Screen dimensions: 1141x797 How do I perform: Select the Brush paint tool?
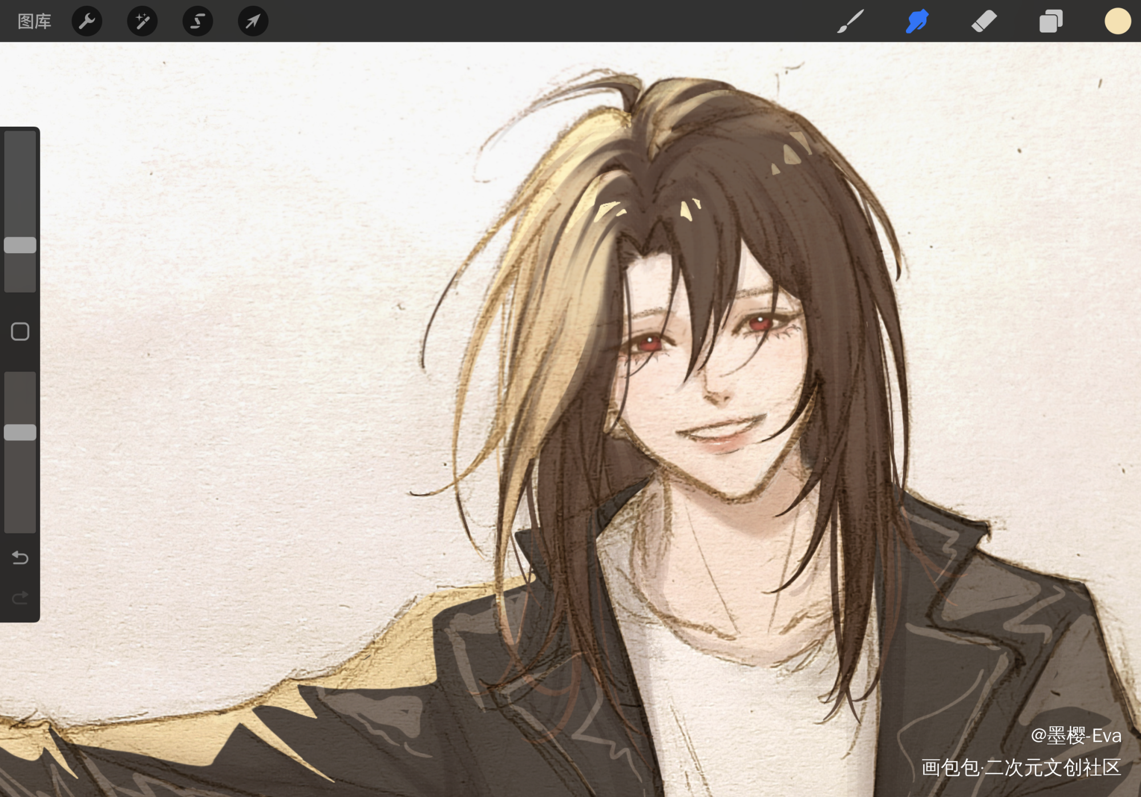pyautogui.click(x=850, y=21)
